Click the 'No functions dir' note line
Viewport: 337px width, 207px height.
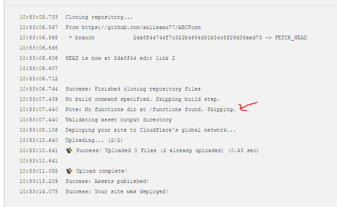151,109
